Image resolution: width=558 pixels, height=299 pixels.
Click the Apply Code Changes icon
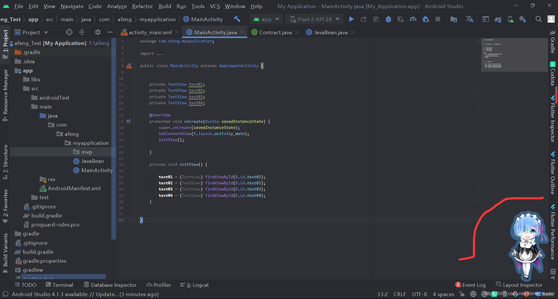[x=376, y=19]
